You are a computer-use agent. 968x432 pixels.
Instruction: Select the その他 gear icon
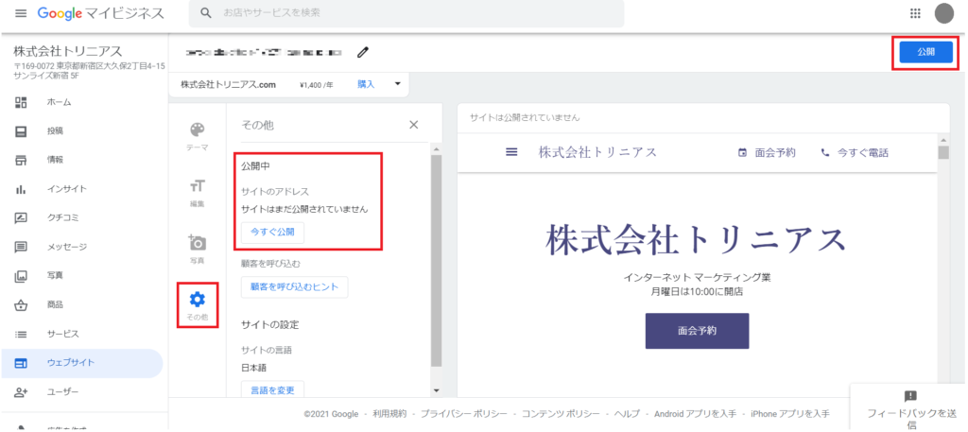(197, 300)
